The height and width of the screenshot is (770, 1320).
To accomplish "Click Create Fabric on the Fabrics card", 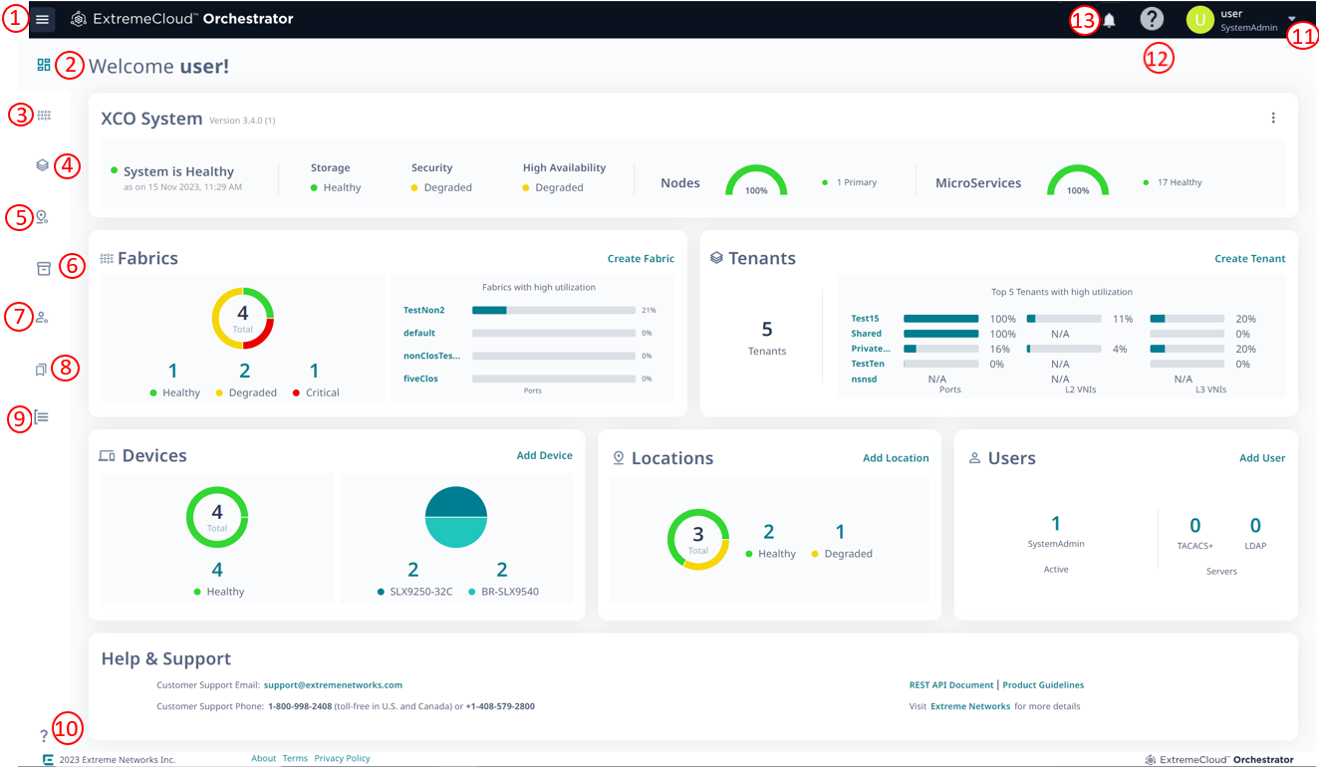I will click(x=641, y=258).
